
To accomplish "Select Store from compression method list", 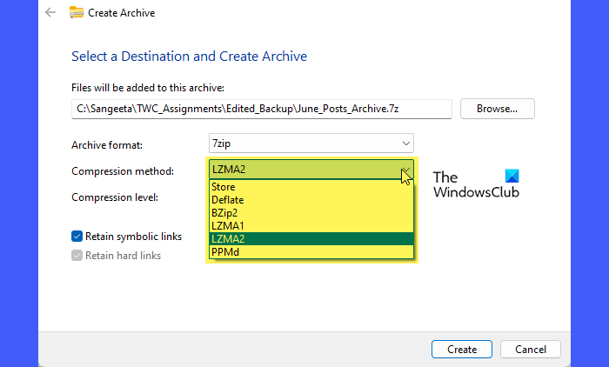I will click(311, 187).
